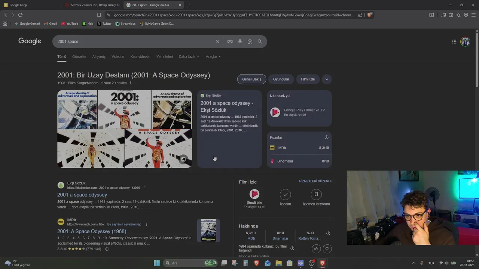Switch to the Sevmek Zamanı izle tab
The height and width of the screenshot is (269, 479).
pyautogui.click(x=92, y=5)
